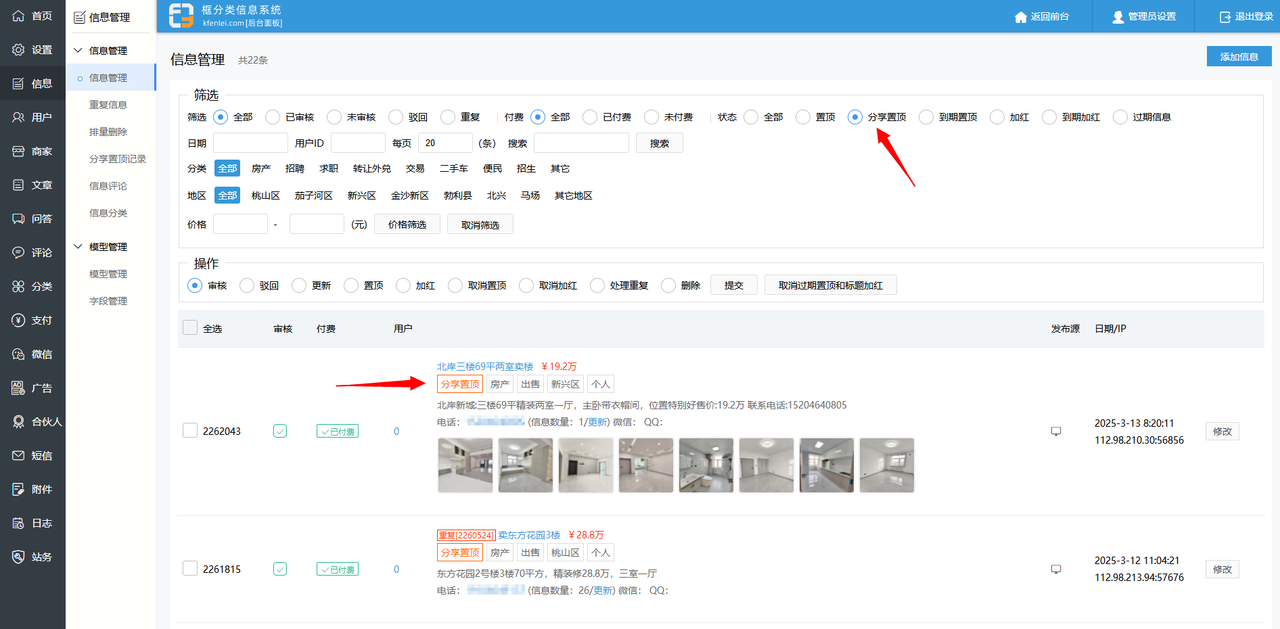Open the 合伙人 icon in sidebar
Image resolution: width=1280 pixels, height=629 pixels.
(x=18, y=421)
